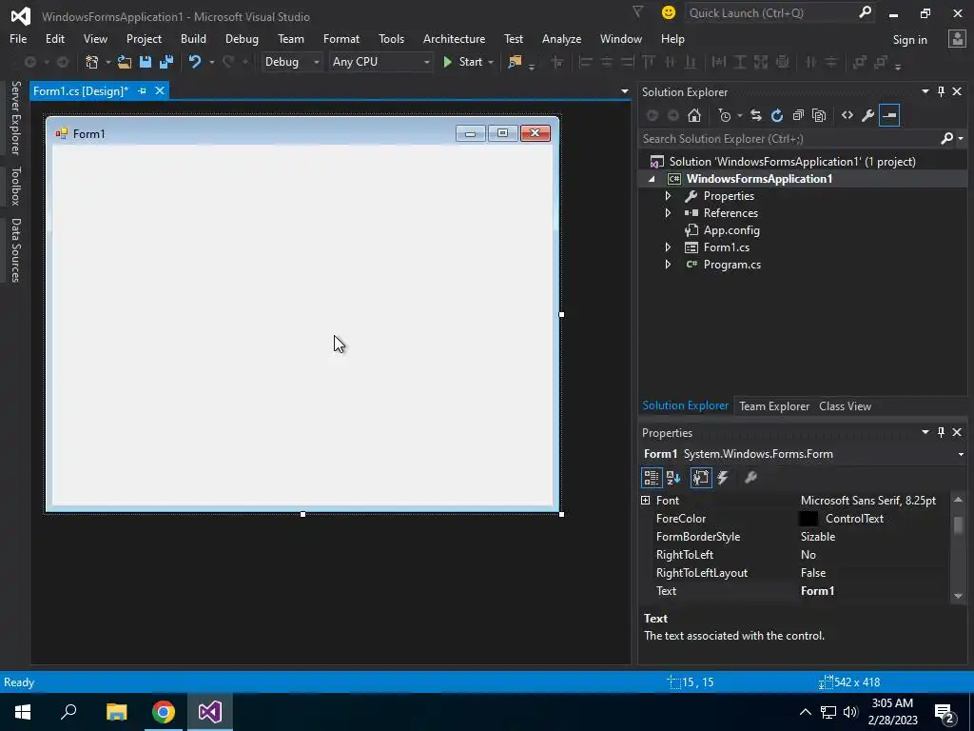Toggle the Preview Selected Items button in Solution Explorer
The width and height of the screenshot is (974, 731).
[889, 115]
